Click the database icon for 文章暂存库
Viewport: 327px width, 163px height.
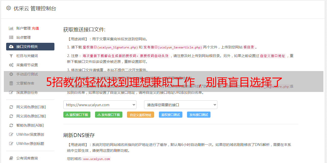[11, 83]
